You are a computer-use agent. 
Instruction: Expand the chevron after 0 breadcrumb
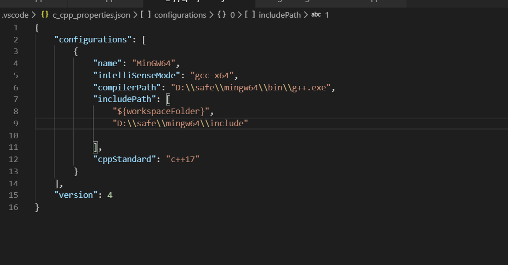click(x=240, y=15)
